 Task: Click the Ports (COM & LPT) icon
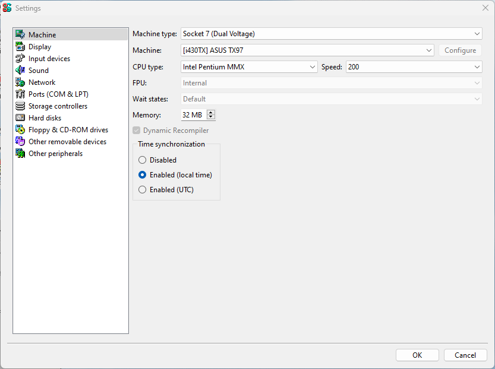coord(20,94)
